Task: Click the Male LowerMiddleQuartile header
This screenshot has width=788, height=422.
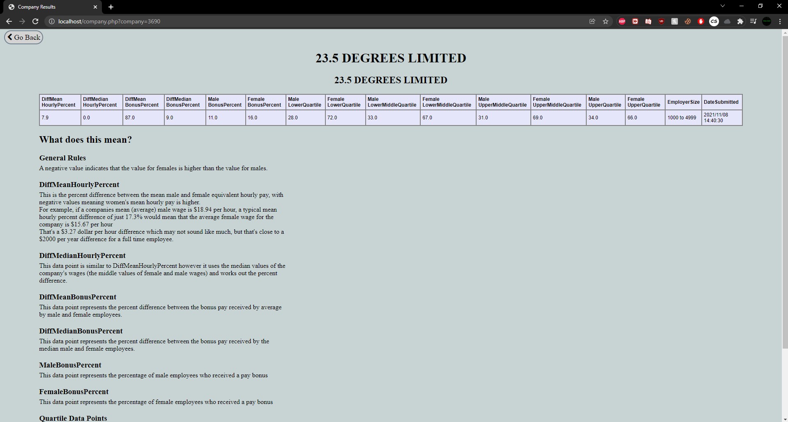Action: tap(393, 102)
